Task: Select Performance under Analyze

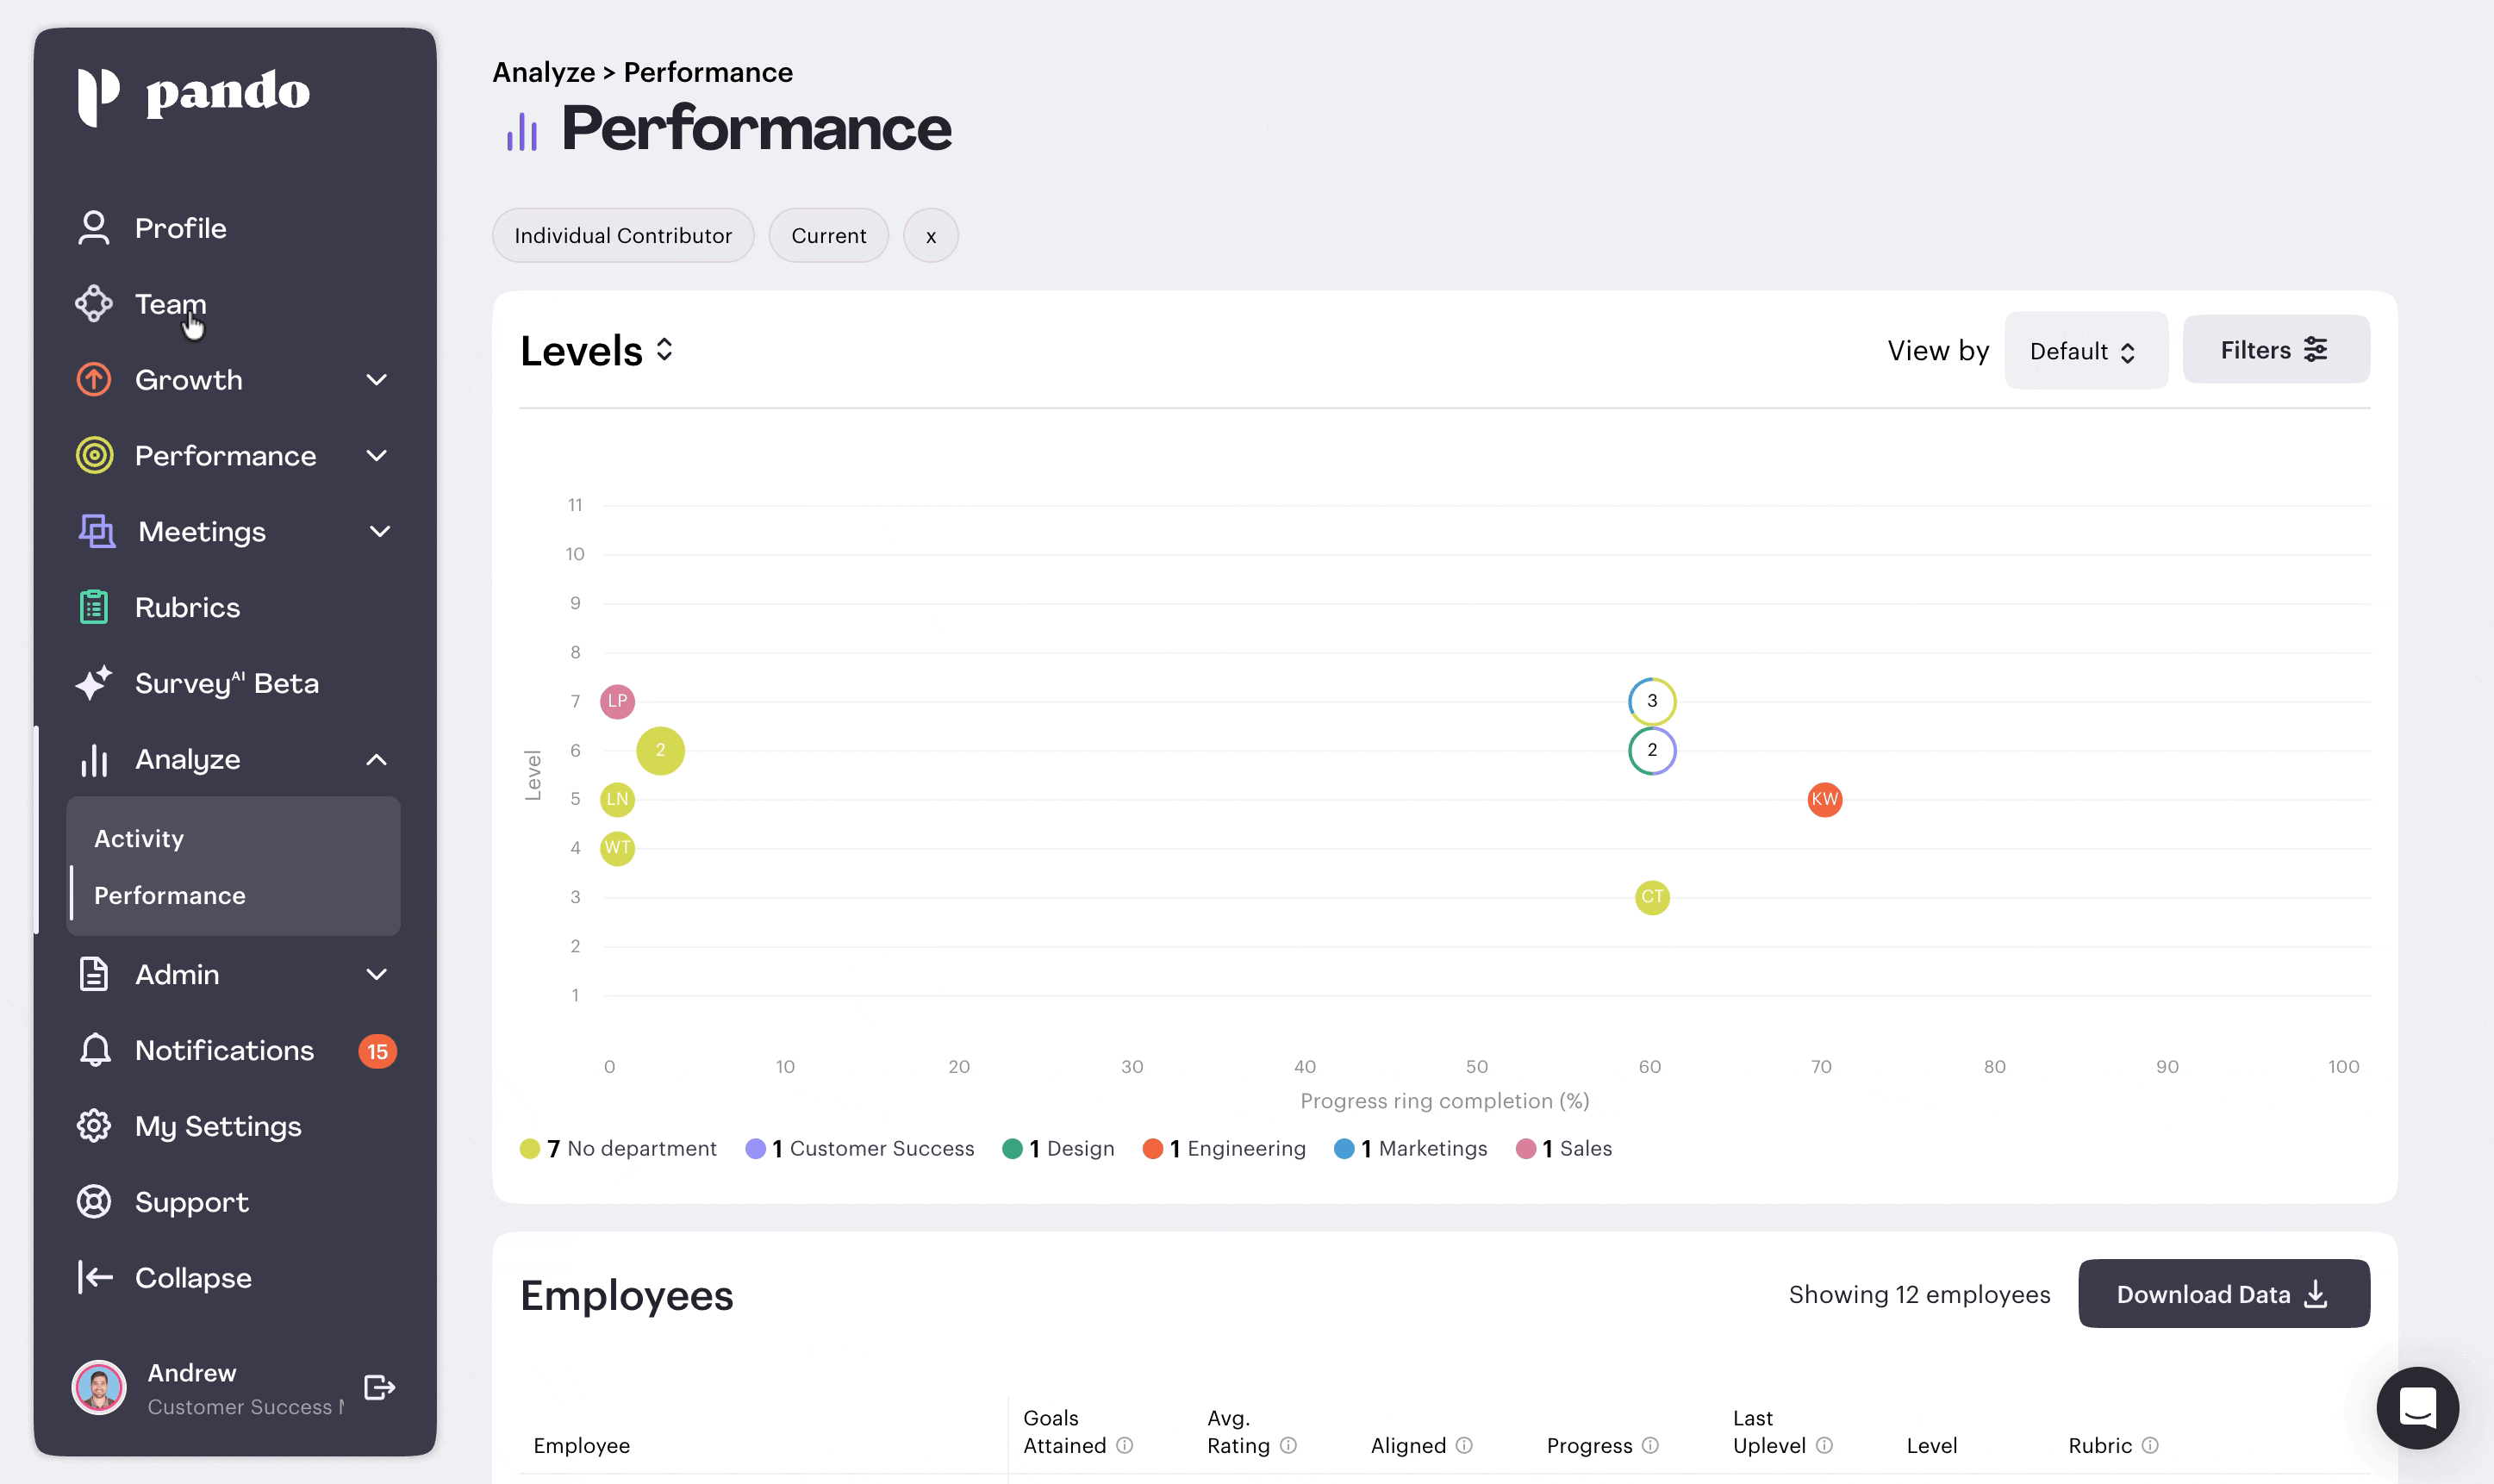Action: 170,896
